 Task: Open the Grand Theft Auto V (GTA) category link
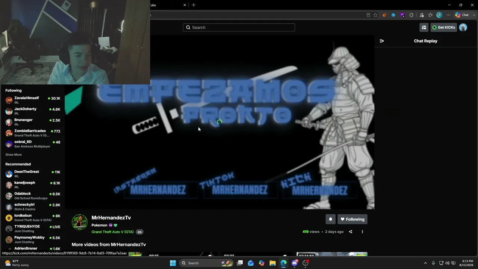(x=112, y=232)
